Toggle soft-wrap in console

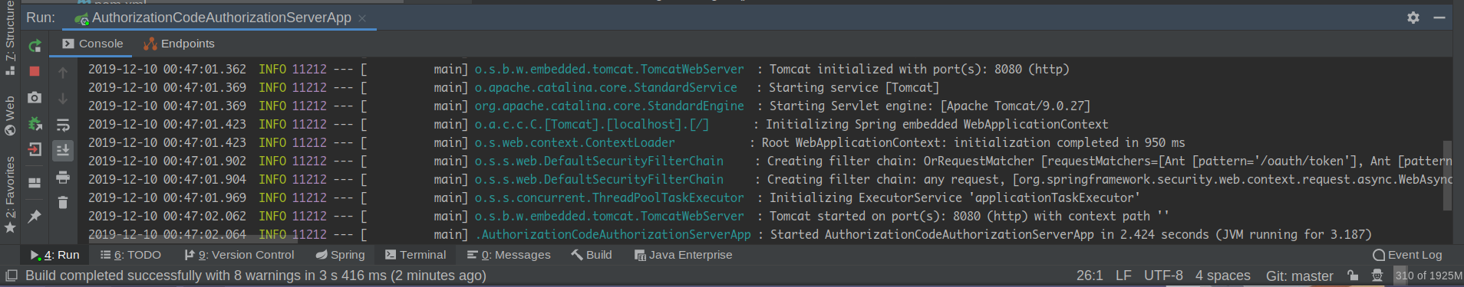[63, 124]
